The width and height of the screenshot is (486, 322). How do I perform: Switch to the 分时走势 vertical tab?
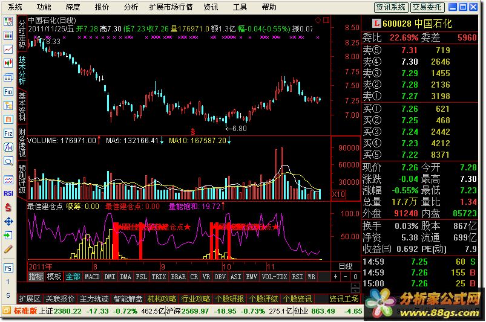22,34
